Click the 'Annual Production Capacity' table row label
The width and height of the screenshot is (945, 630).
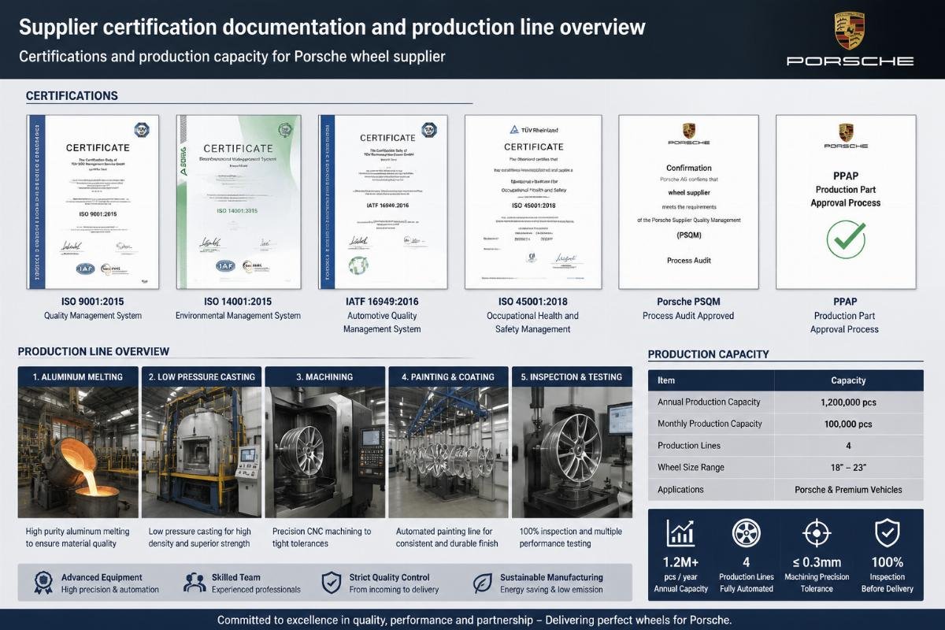click(709, 402)
